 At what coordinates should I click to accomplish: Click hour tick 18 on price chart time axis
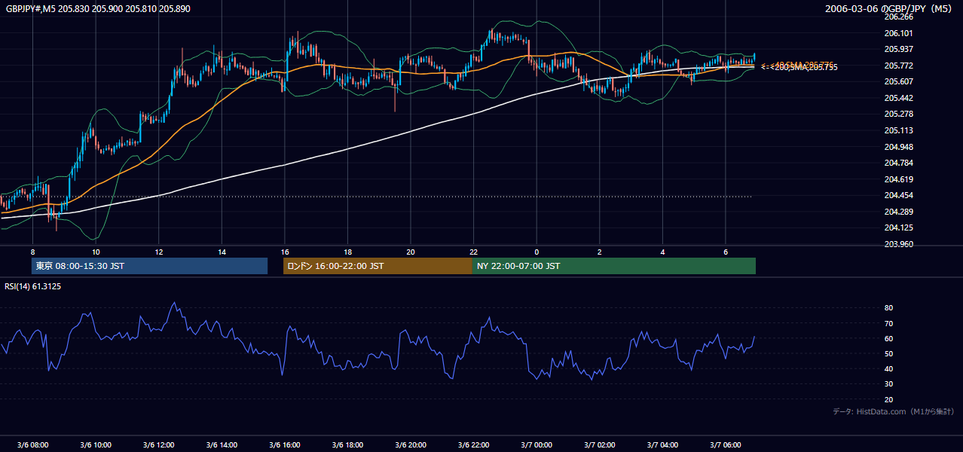click(x=347, y=252)
